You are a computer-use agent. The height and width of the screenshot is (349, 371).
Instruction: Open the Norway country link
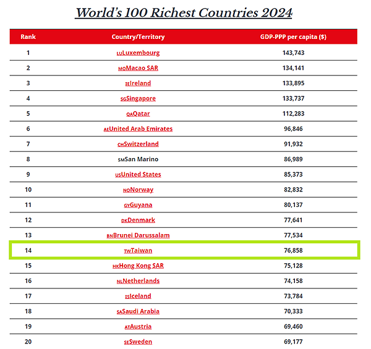[x=141, y=190]
